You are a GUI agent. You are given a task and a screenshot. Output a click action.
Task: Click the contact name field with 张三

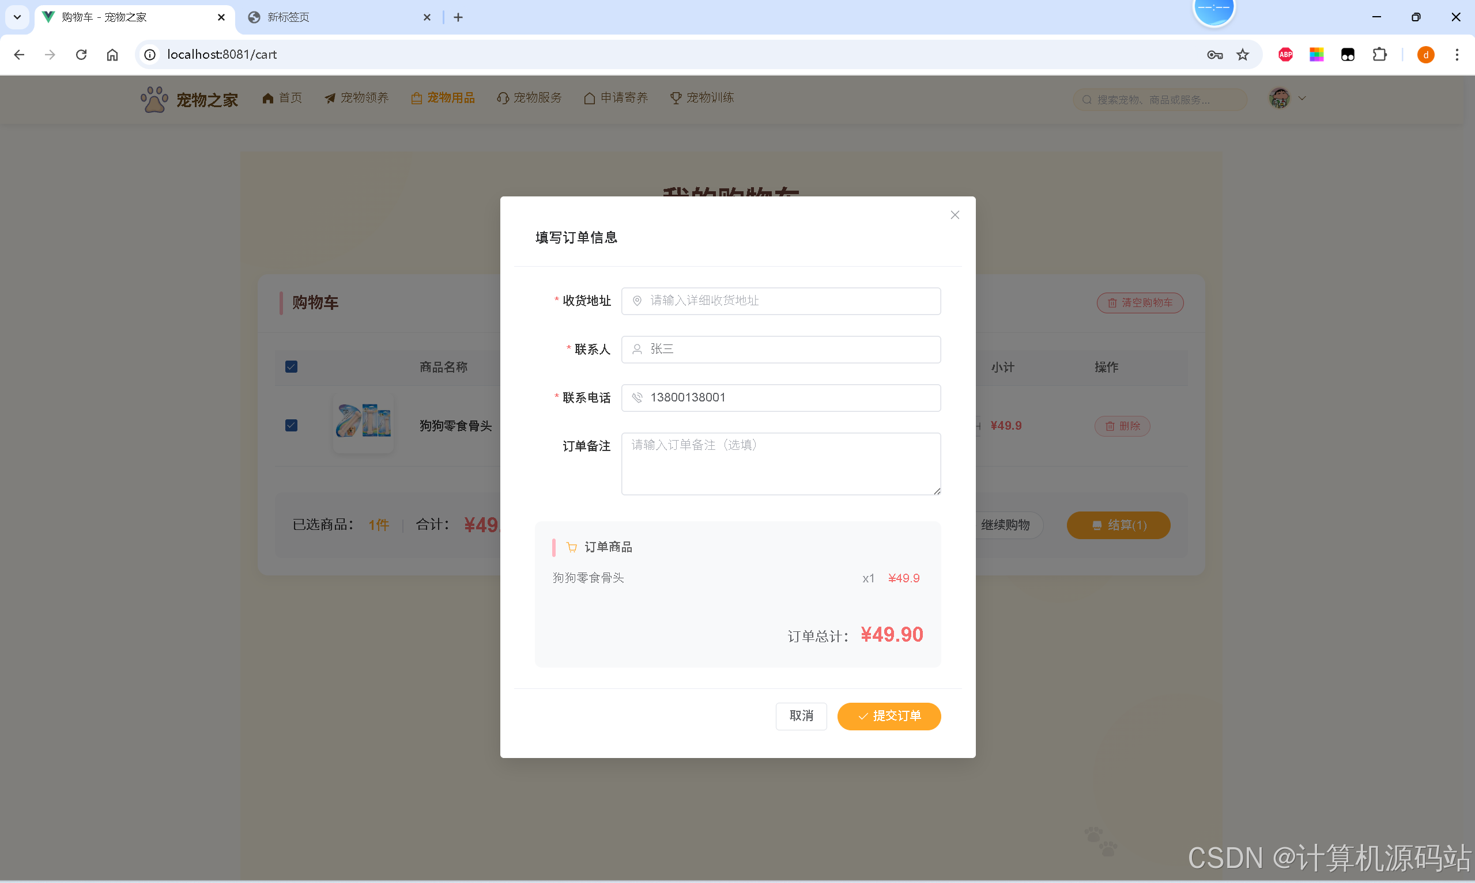coord(780,349)
